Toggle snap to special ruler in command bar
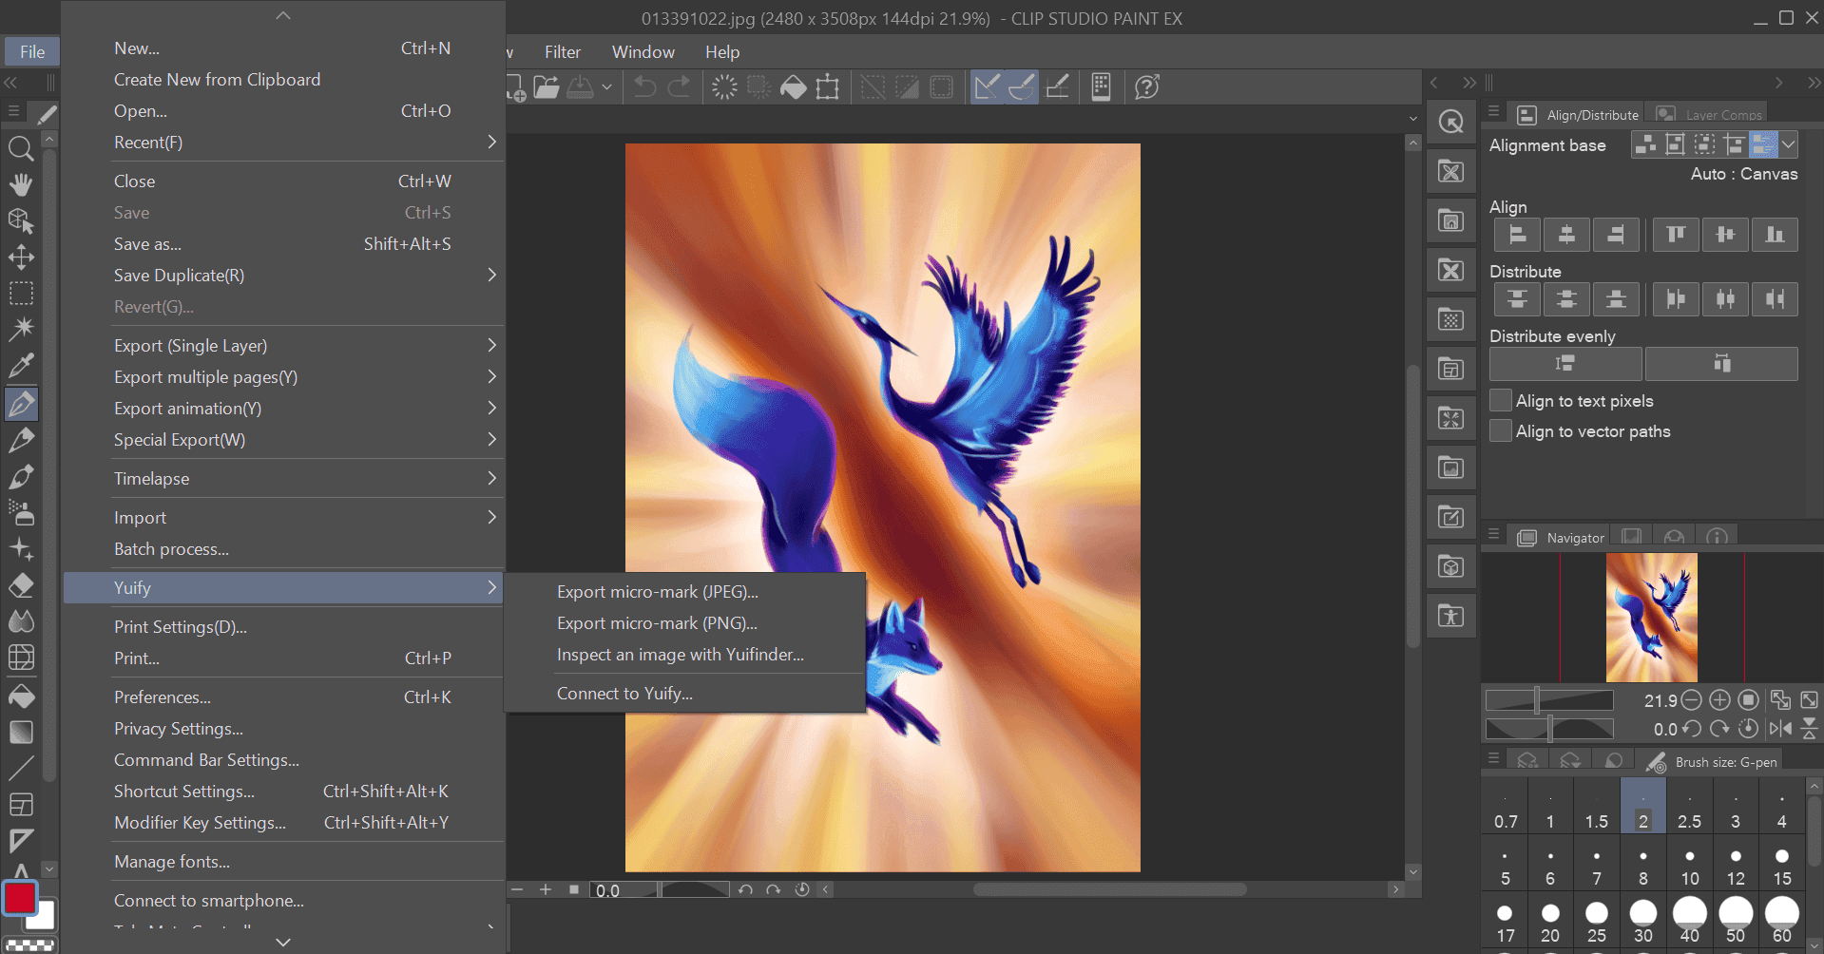The height and width of the screenshot is (954, 1824). 1022,87
